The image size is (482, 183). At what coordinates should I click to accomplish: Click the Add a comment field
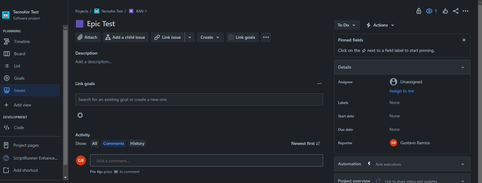[206, 160]
